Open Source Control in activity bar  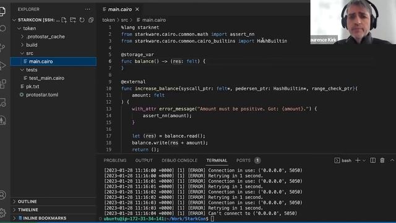coord(2,47)
